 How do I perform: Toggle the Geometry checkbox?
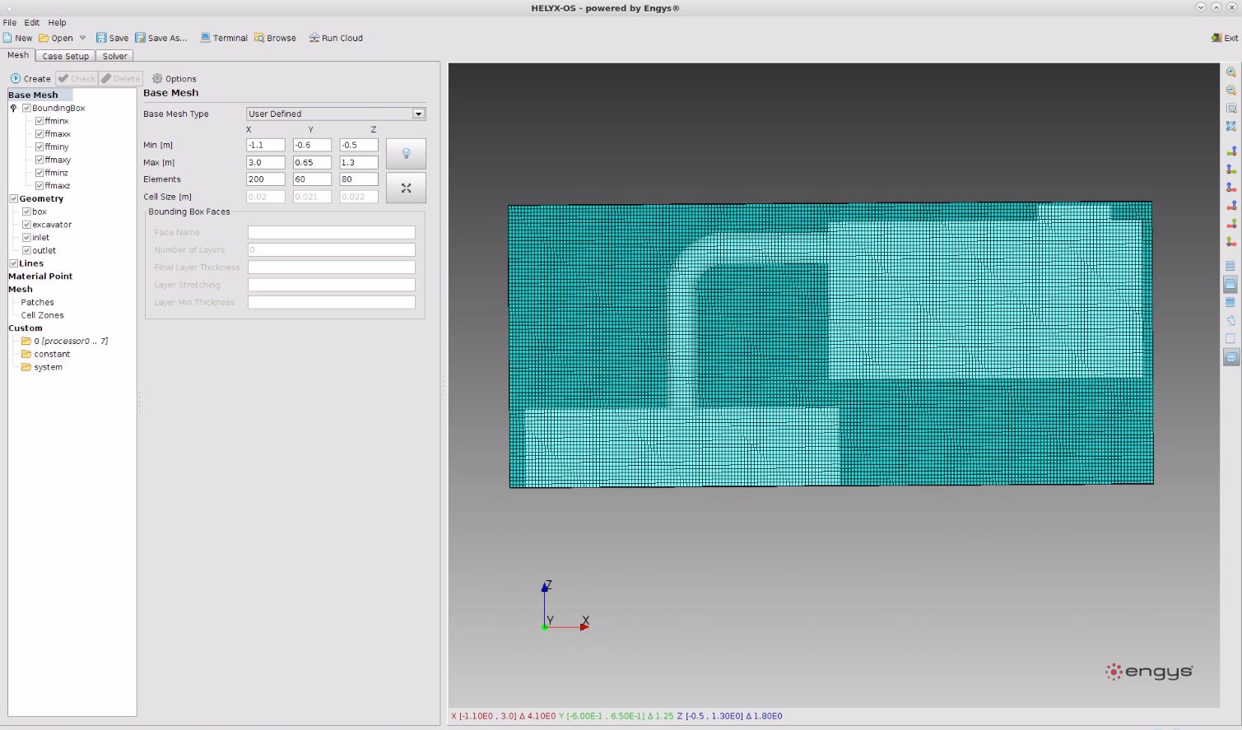[13, 198]
